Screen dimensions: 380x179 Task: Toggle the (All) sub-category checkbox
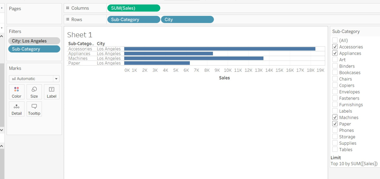335,40
